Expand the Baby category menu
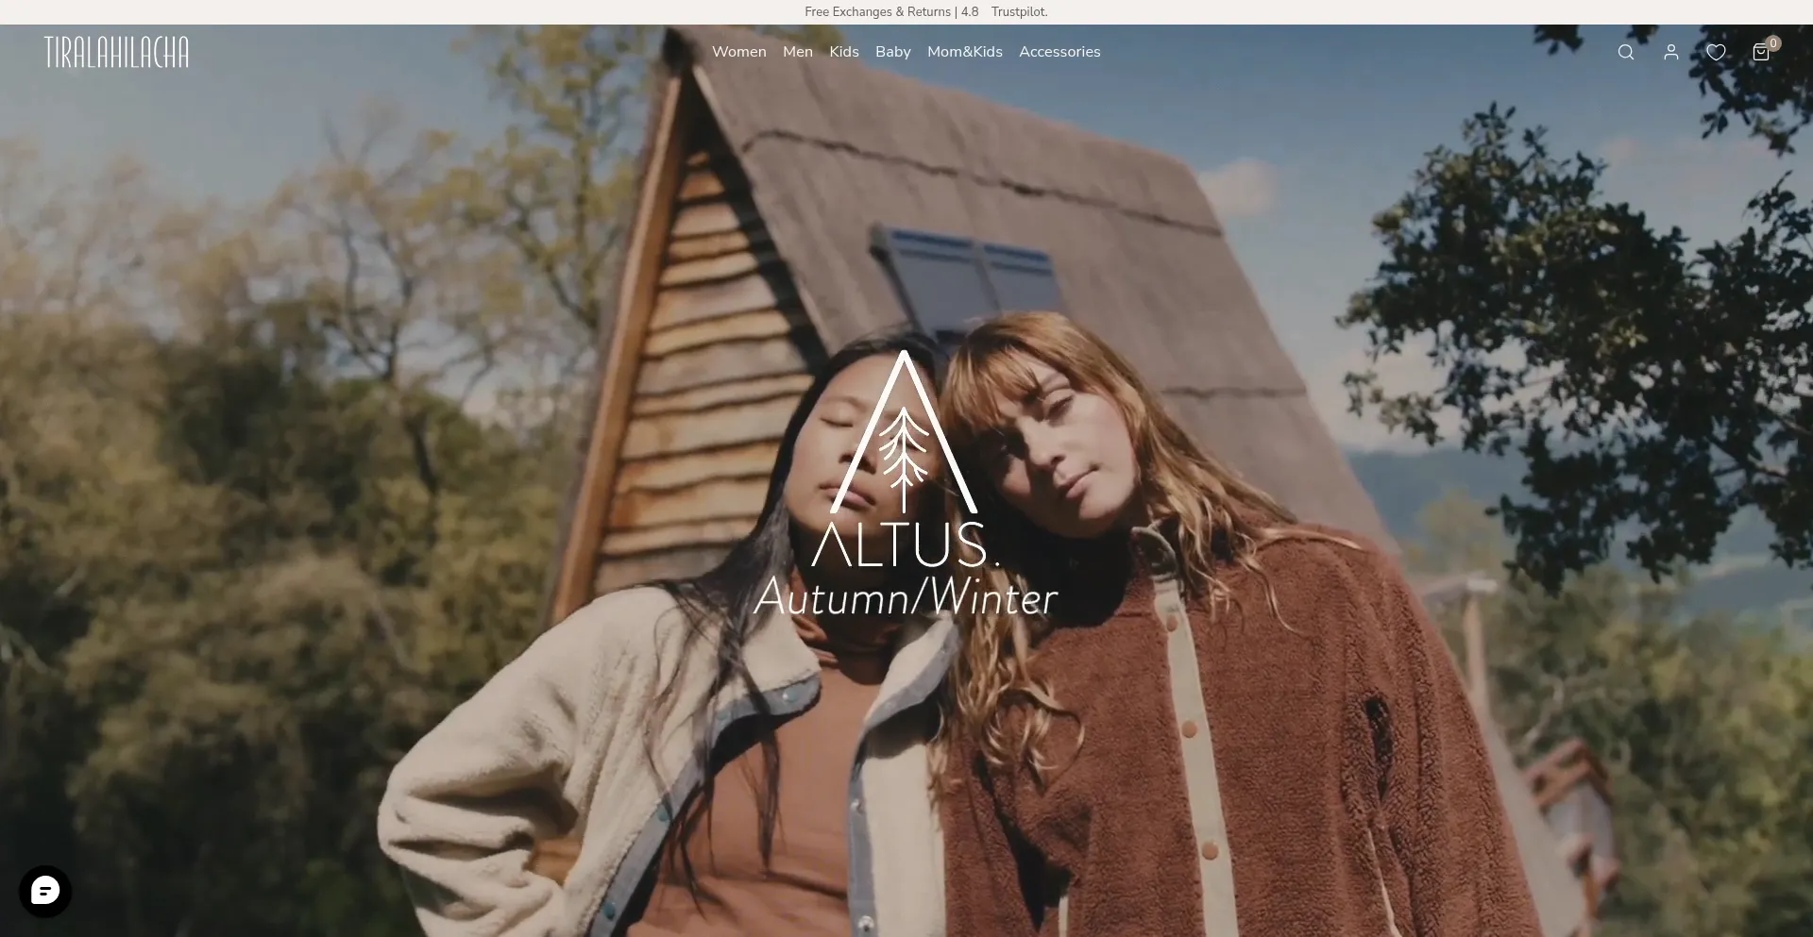The image size is (1813, 937). 892,52
